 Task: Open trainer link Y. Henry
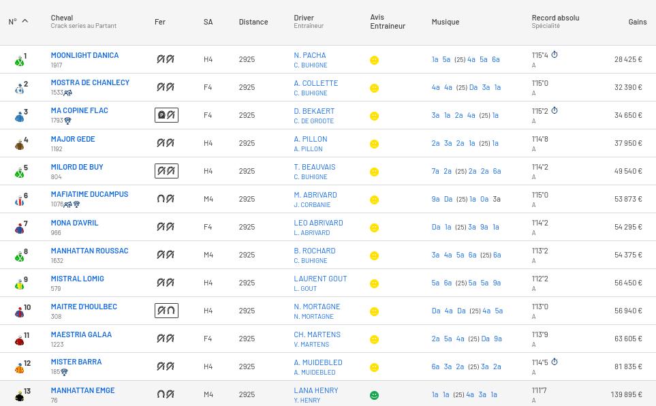307,401
